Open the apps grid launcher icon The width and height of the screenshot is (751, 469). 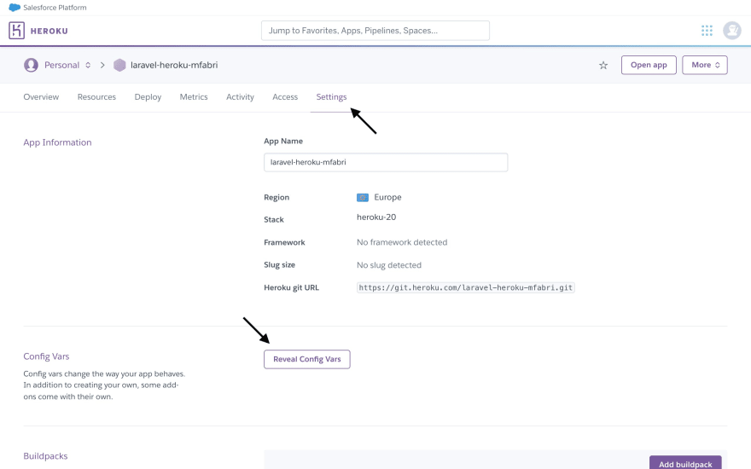coord(707,31)
